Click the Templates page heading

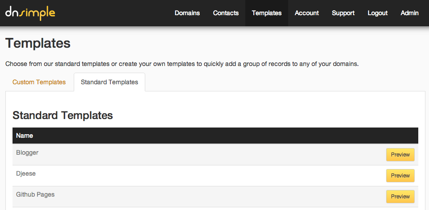point(38,43)
